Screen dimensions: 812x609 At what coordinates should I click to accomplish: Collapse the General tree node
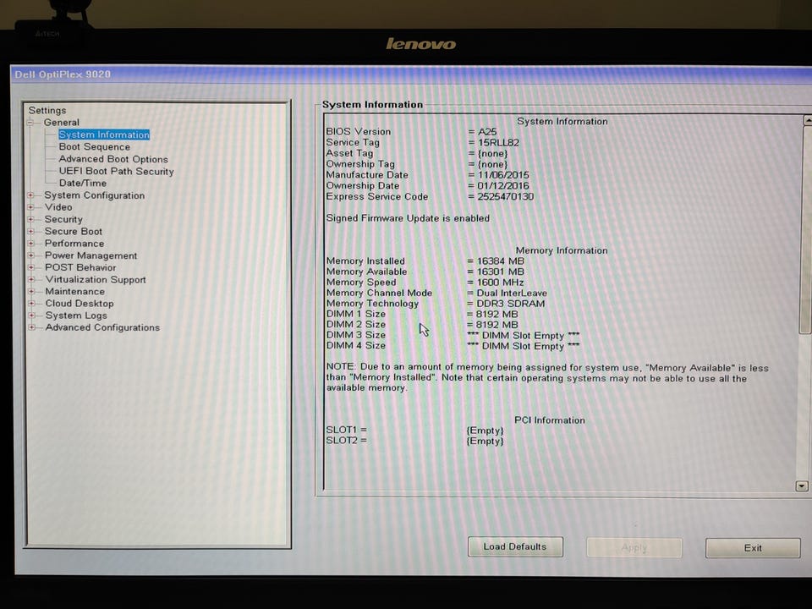[x=30, y=123]
